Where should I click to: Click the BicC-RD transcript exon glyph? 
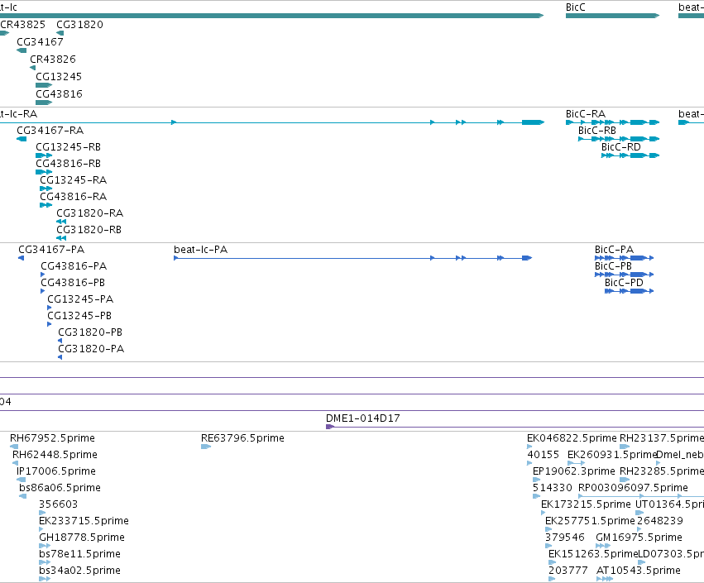[630, 155]
